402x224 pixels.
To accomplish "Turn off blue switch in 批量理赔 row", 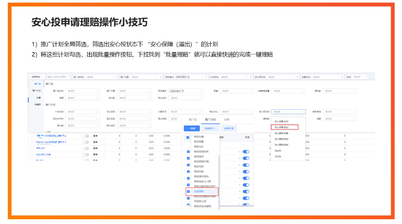I will tap(246, 192).
